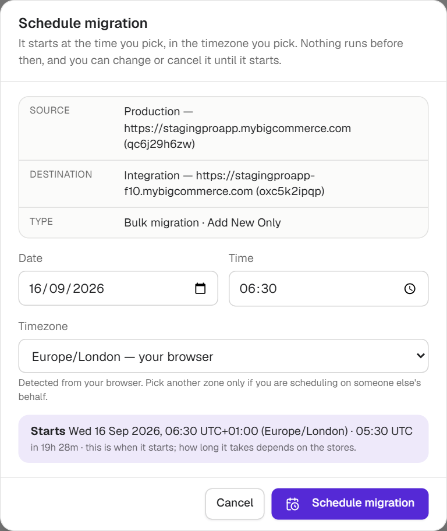The width and height of the screenshot is (447, 531).
Task: Focus the Time field showing 06:30
Action: [328, 289]
